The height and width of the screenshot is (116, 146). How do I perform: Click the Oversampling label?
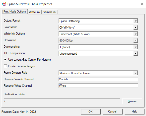(12, 47)
